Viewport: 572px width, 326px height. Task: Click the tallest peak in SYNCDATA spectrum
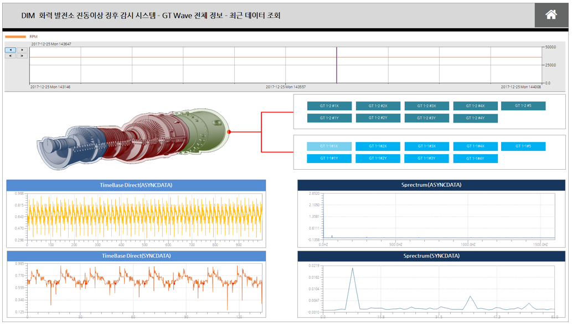[352, 269]
